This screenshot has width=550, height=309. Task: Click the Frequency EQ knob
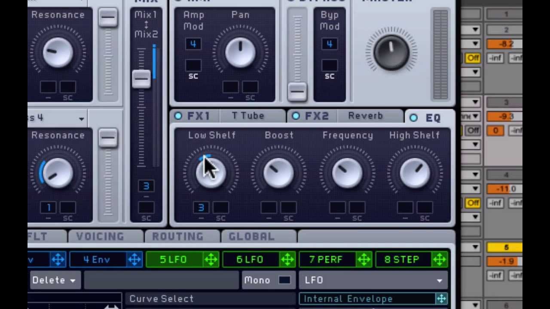point(347,173)
